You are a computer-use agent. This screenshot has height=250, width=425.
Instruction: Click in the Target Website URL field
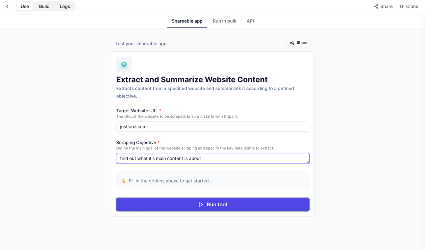pyautogui.click(x=213, y=126)
